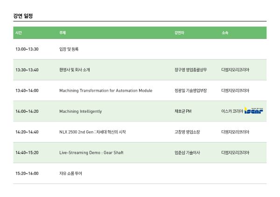Select the 자유 쇼룸 투어 topic
The height and width of the screenshot is (197, 280).
[x=70, y=173]
